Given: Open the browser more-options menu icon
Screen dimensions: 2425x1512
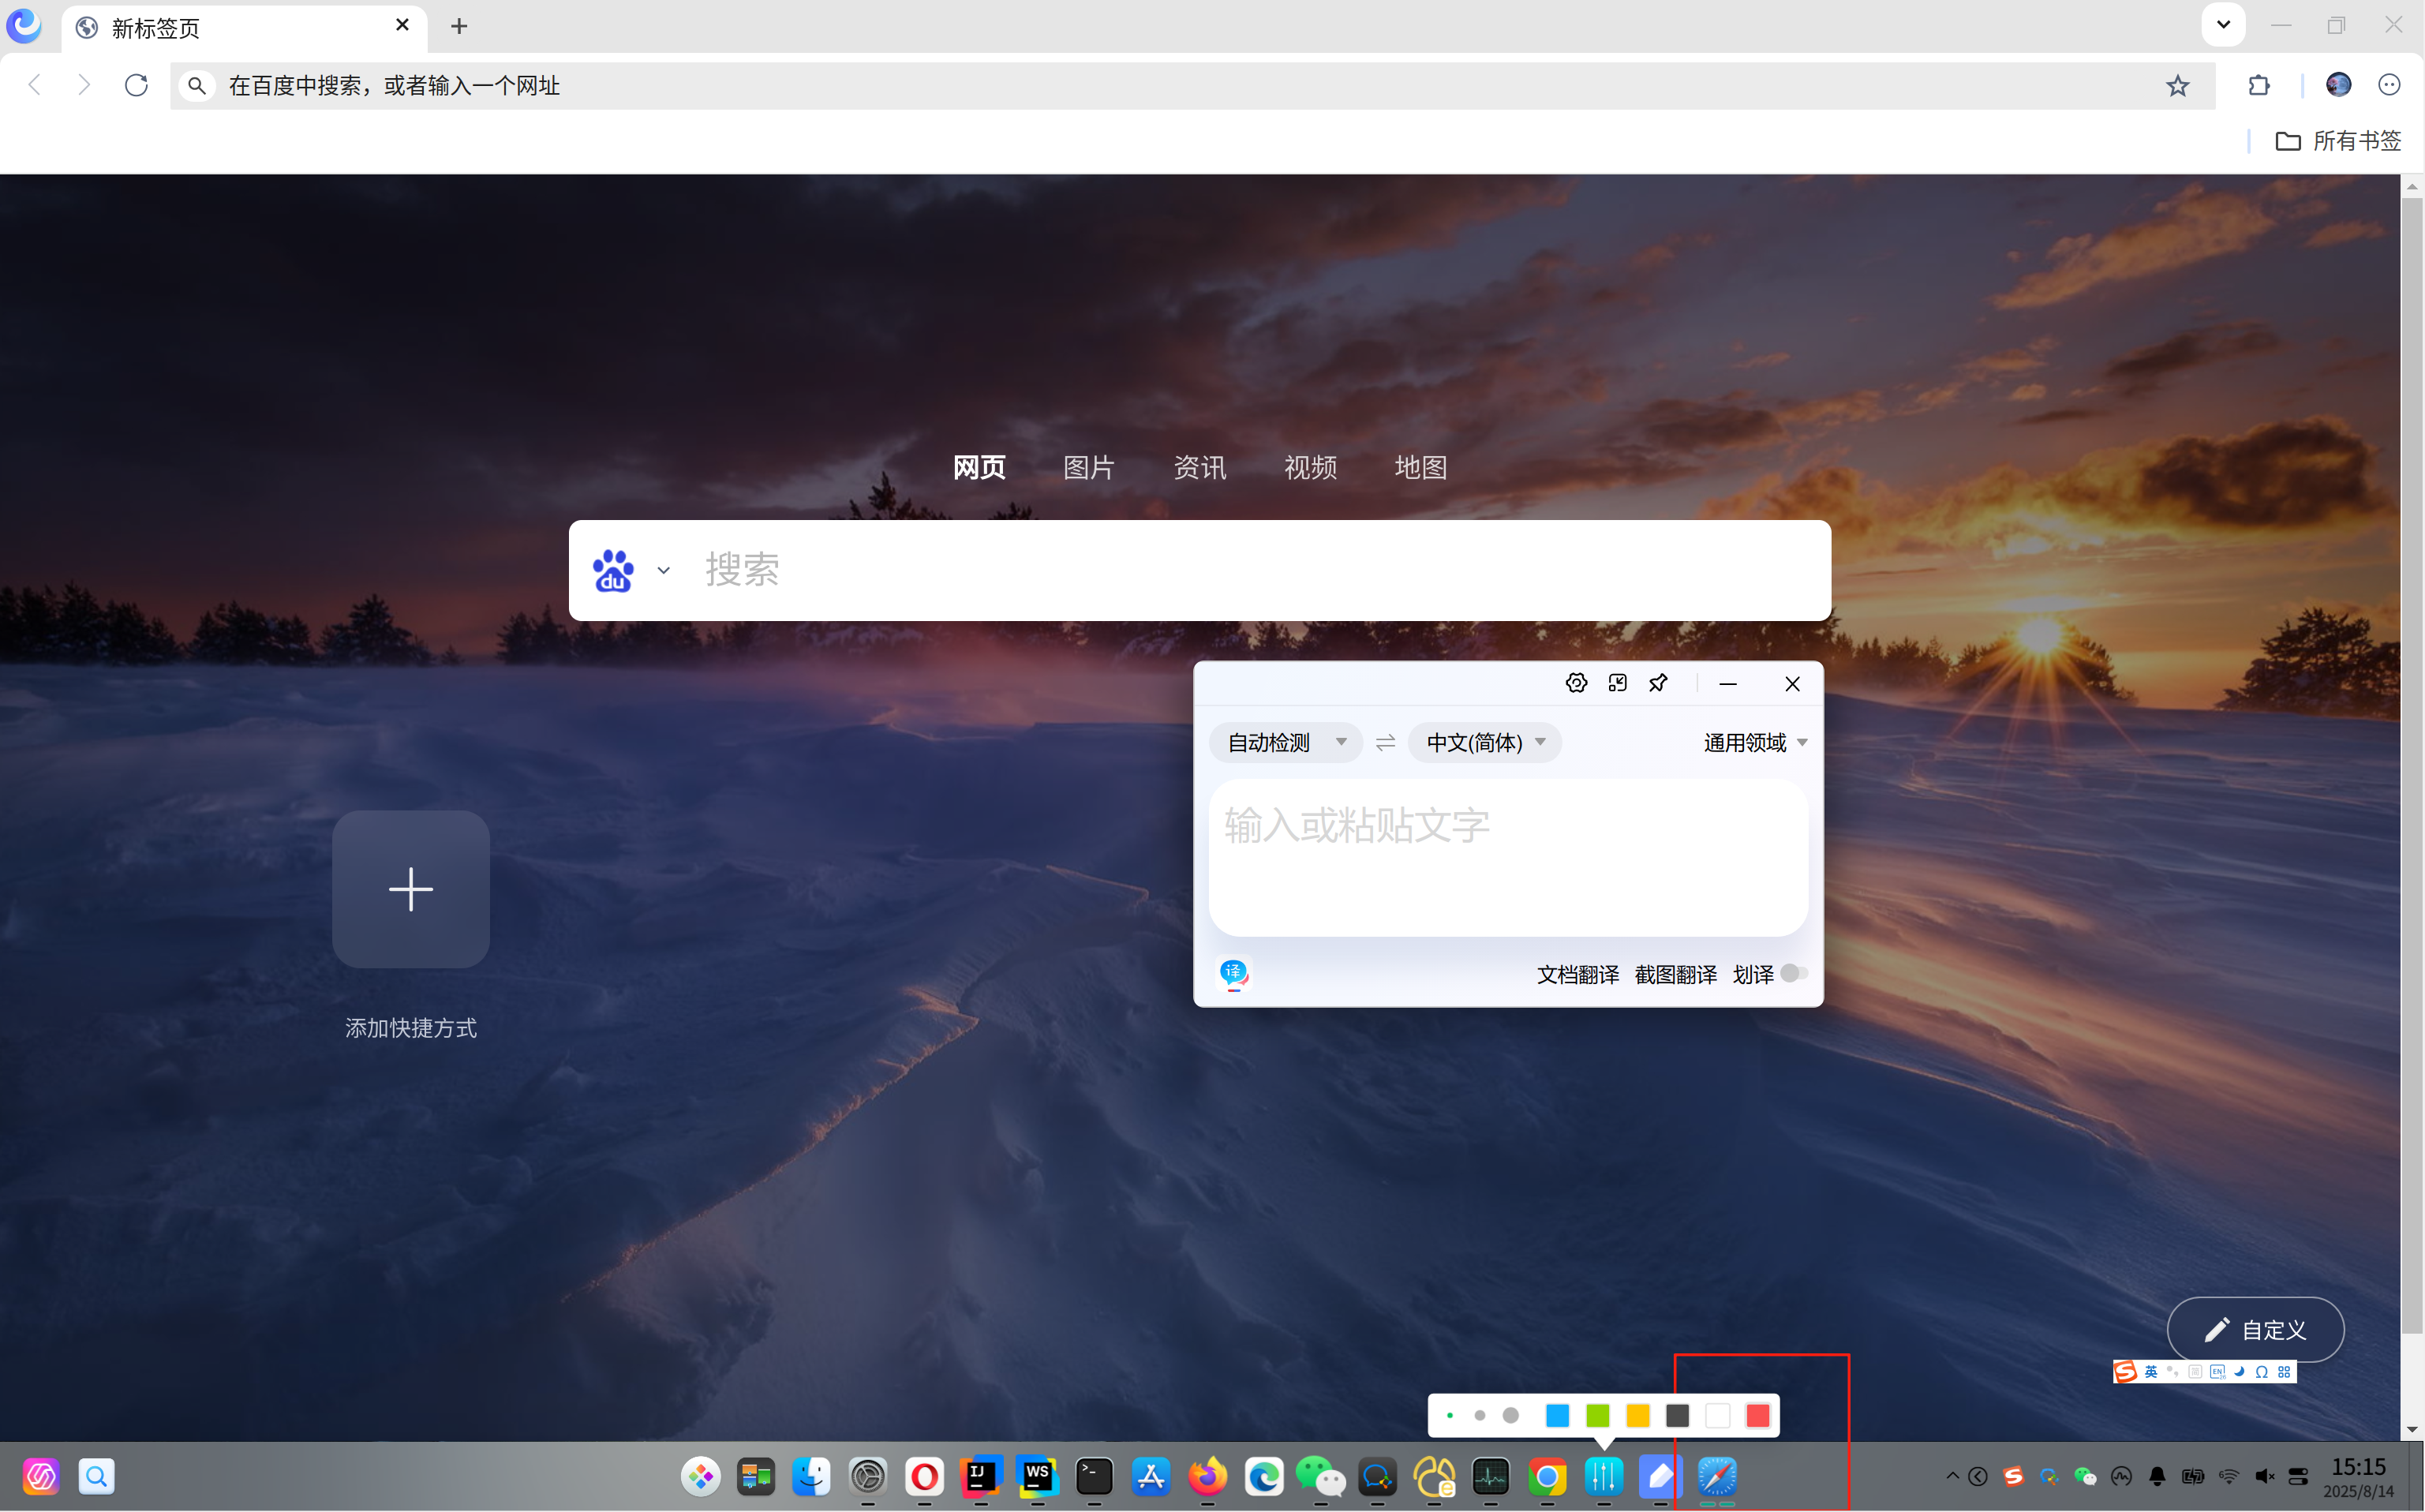Looking at the screenshot, I should click(x=2389, y=85).
